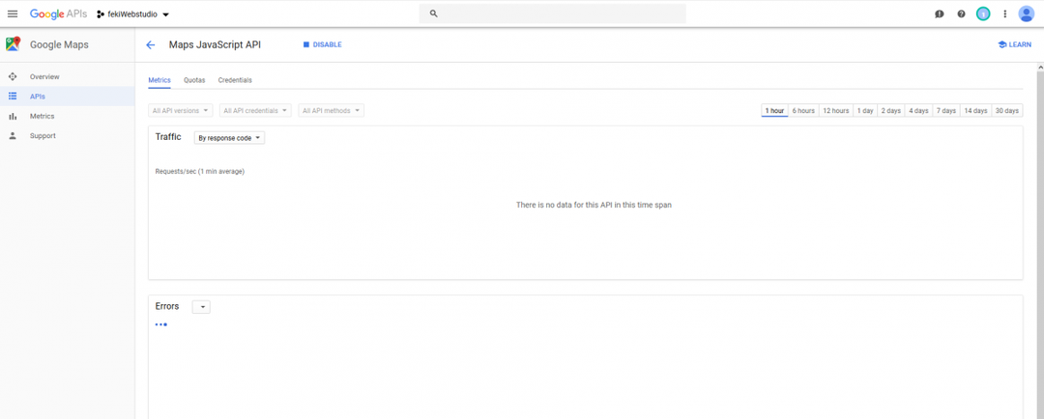Select the 1 day time range
Screen dimensions: 1044x419
tap(865, 110)
